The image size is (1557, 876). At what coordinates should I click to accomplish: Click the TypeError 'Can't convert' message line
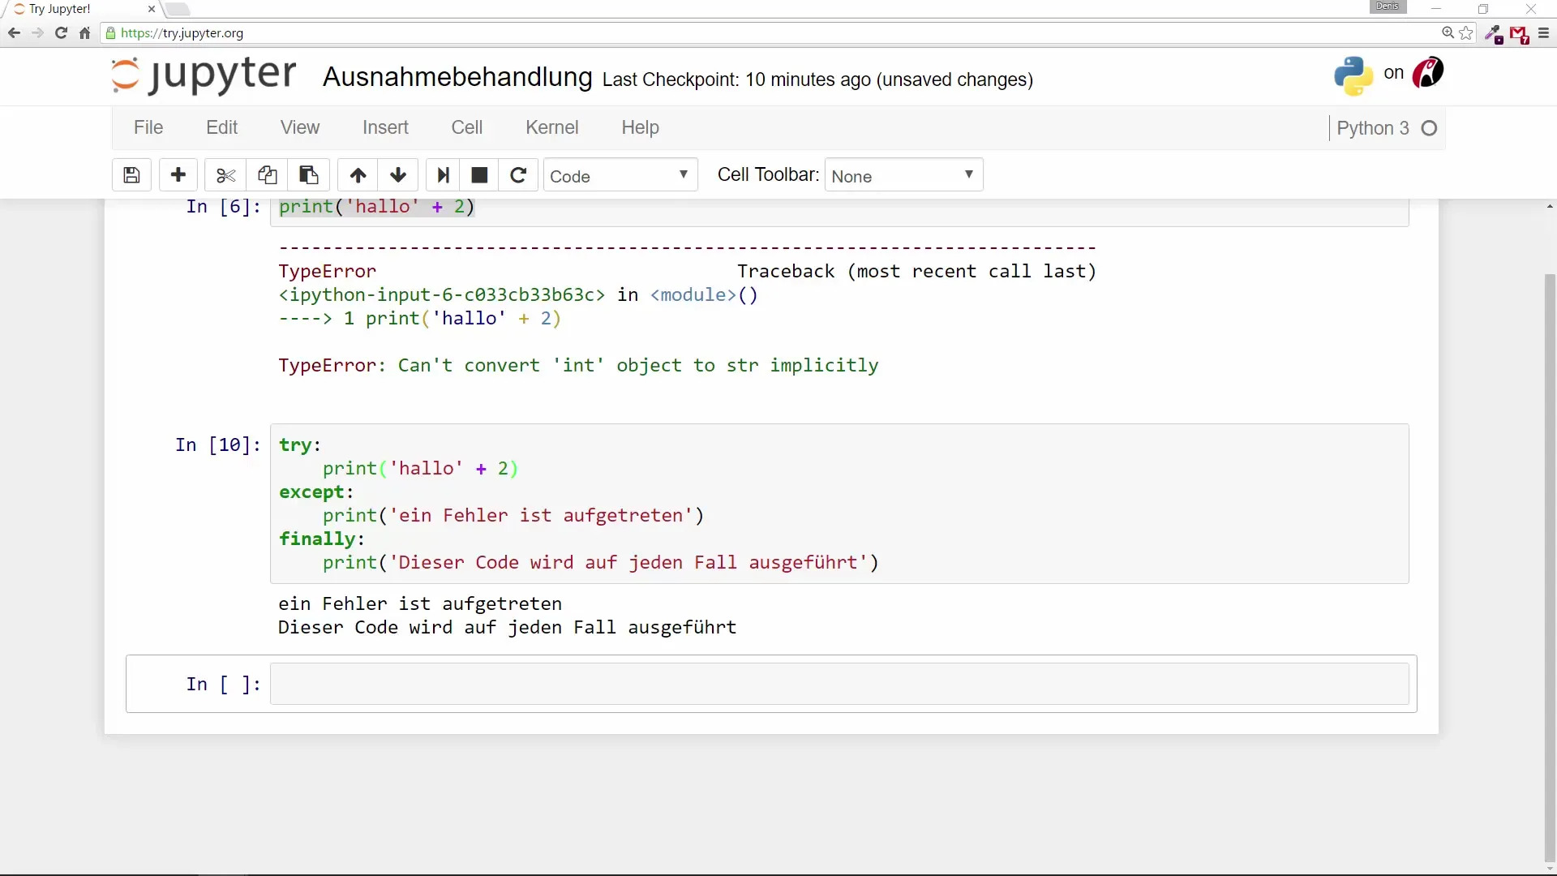point(578,365)
